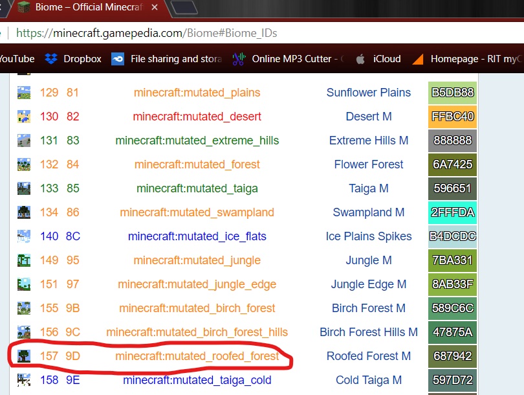
Task: Click the minecraft:mutated_birch_forest_hills text
Action: point(197,332)
